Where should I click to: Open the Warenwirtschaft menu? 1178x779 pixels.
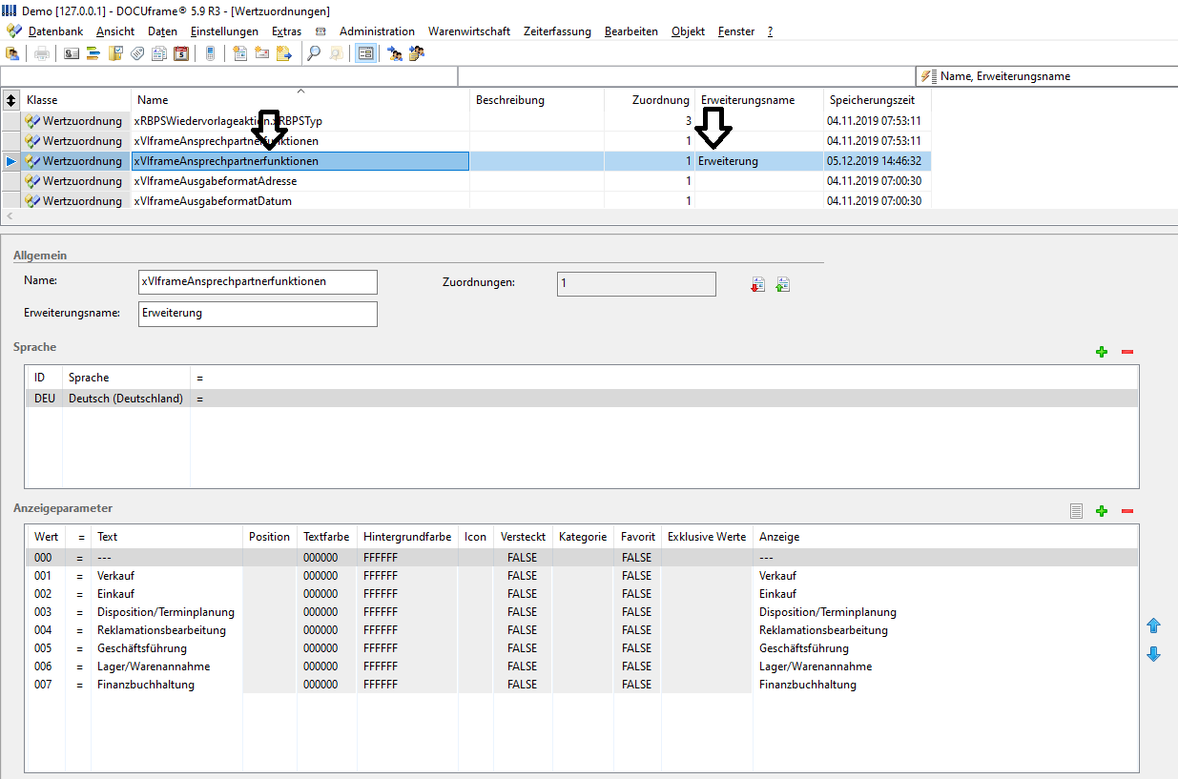point(469,31)
